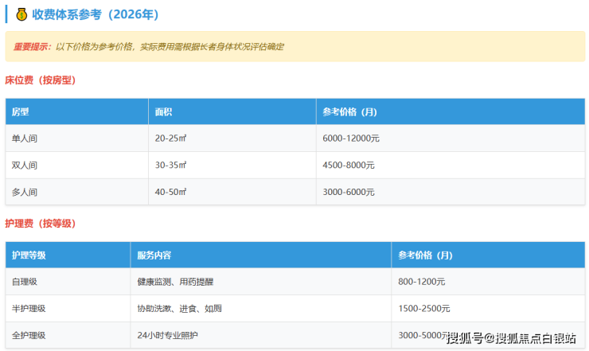Select the 护理费（按等级）section heading

41,224
